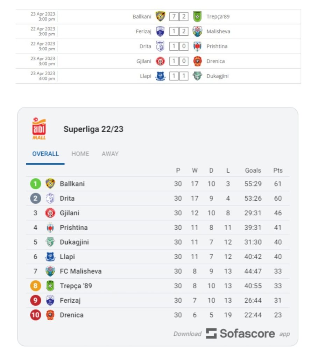The width and height of the screenshot is (318, 350).
Task: Switch to the HOME standings tab
Action: (x=80, y=154)
